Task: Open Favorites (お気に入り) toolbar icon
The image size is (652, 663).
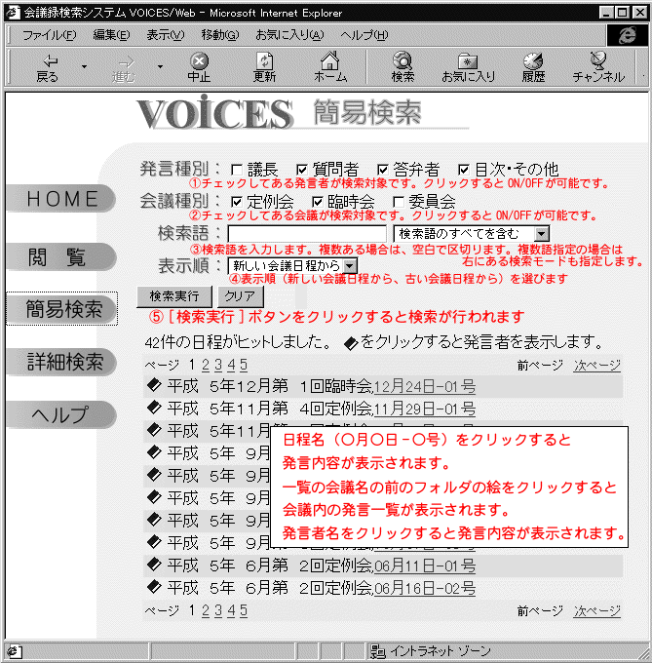Action: click(x=467, y=66)
